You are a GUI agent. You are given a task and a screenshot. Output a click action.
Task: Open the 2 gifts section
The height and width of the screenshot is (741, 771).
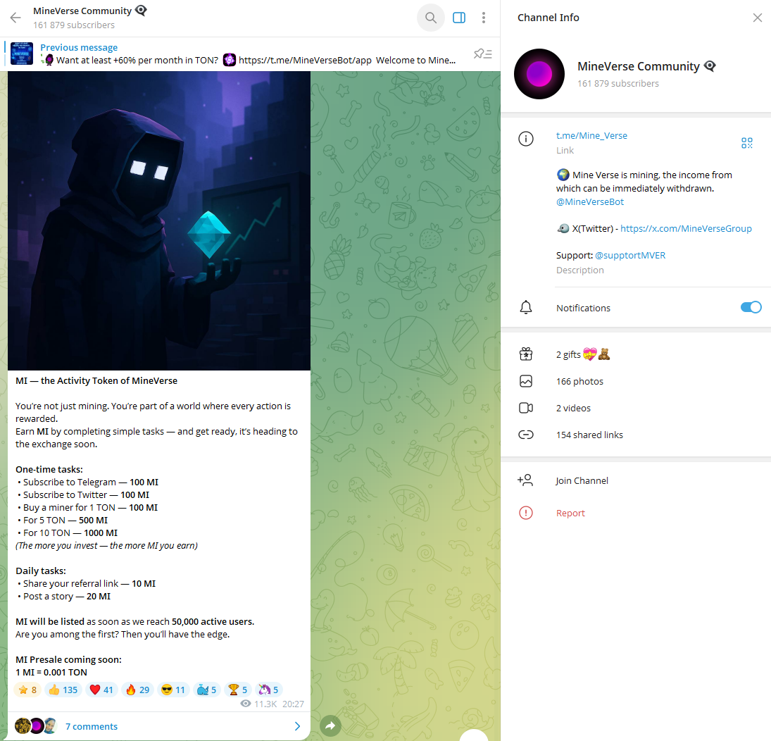pos(635,354)
